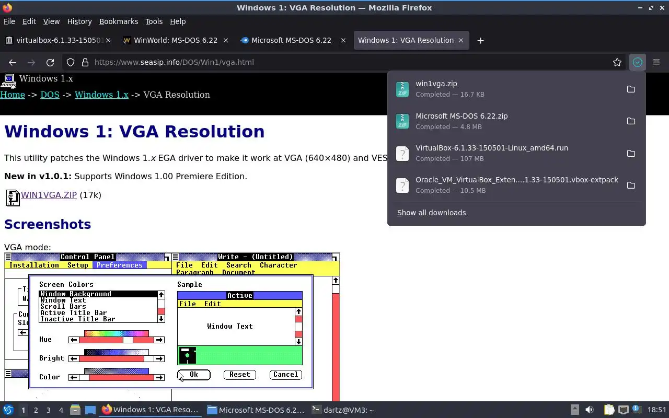Click the show desktop taskbar icon

pos(90,410)
